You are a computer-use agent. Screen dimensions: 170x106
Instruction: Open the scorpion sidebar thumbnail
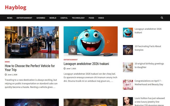(x=128, y=50)
